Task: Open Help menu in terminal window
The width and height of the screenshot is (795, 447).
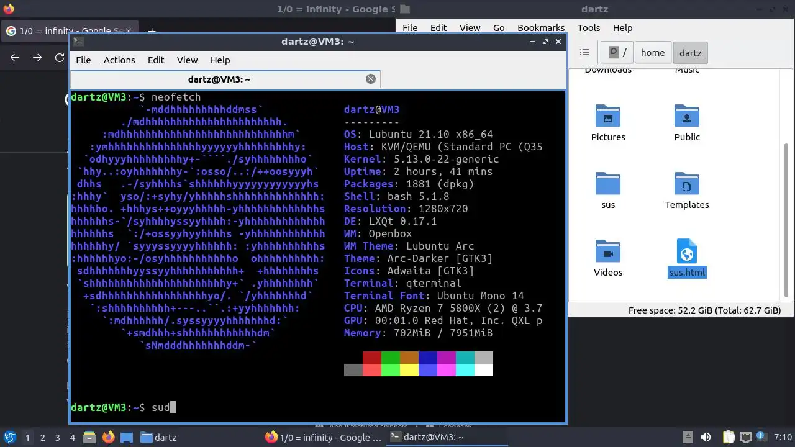Action: (x=220, y=60)
